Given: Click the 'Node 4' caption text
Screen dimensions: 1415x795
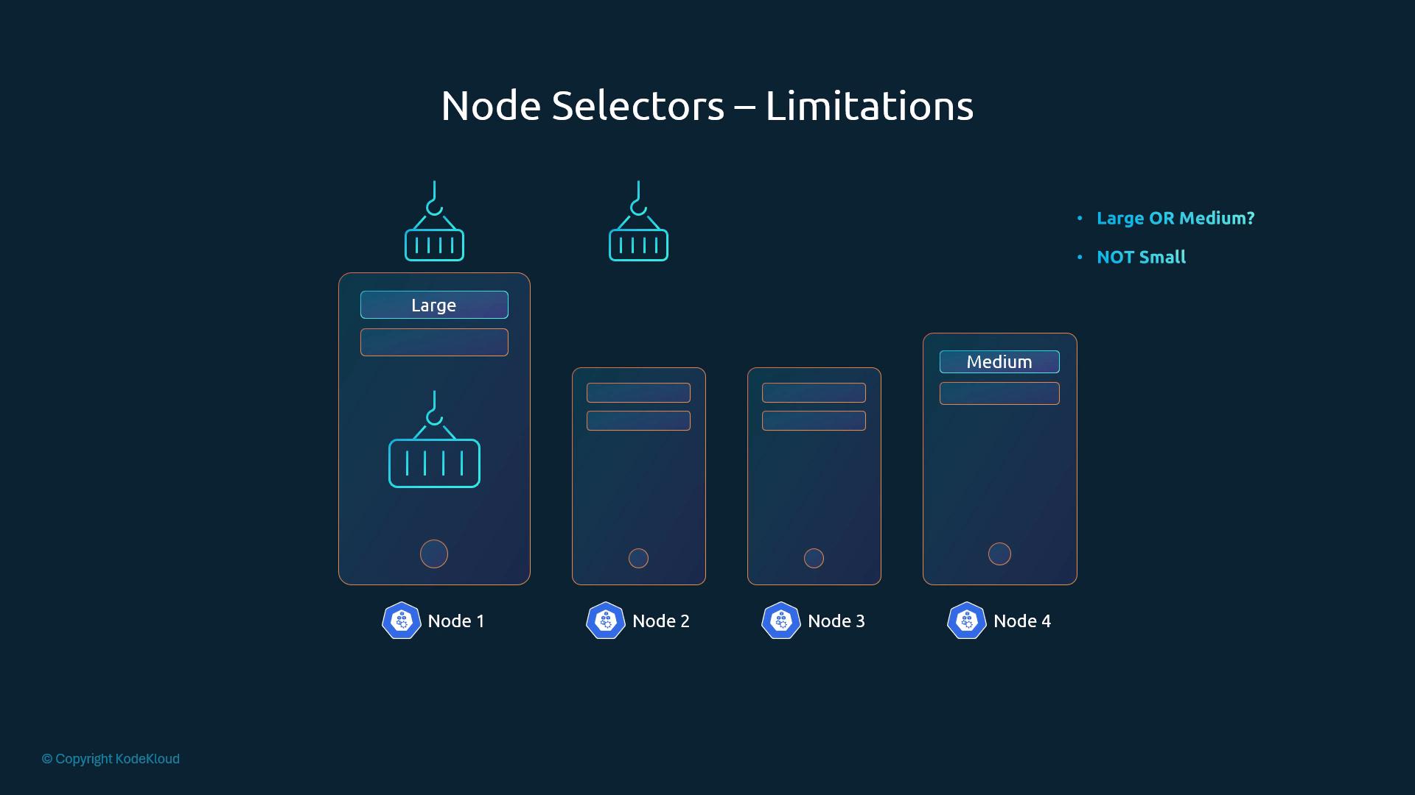Looking at the screenshot, I should pos(1022,621).
